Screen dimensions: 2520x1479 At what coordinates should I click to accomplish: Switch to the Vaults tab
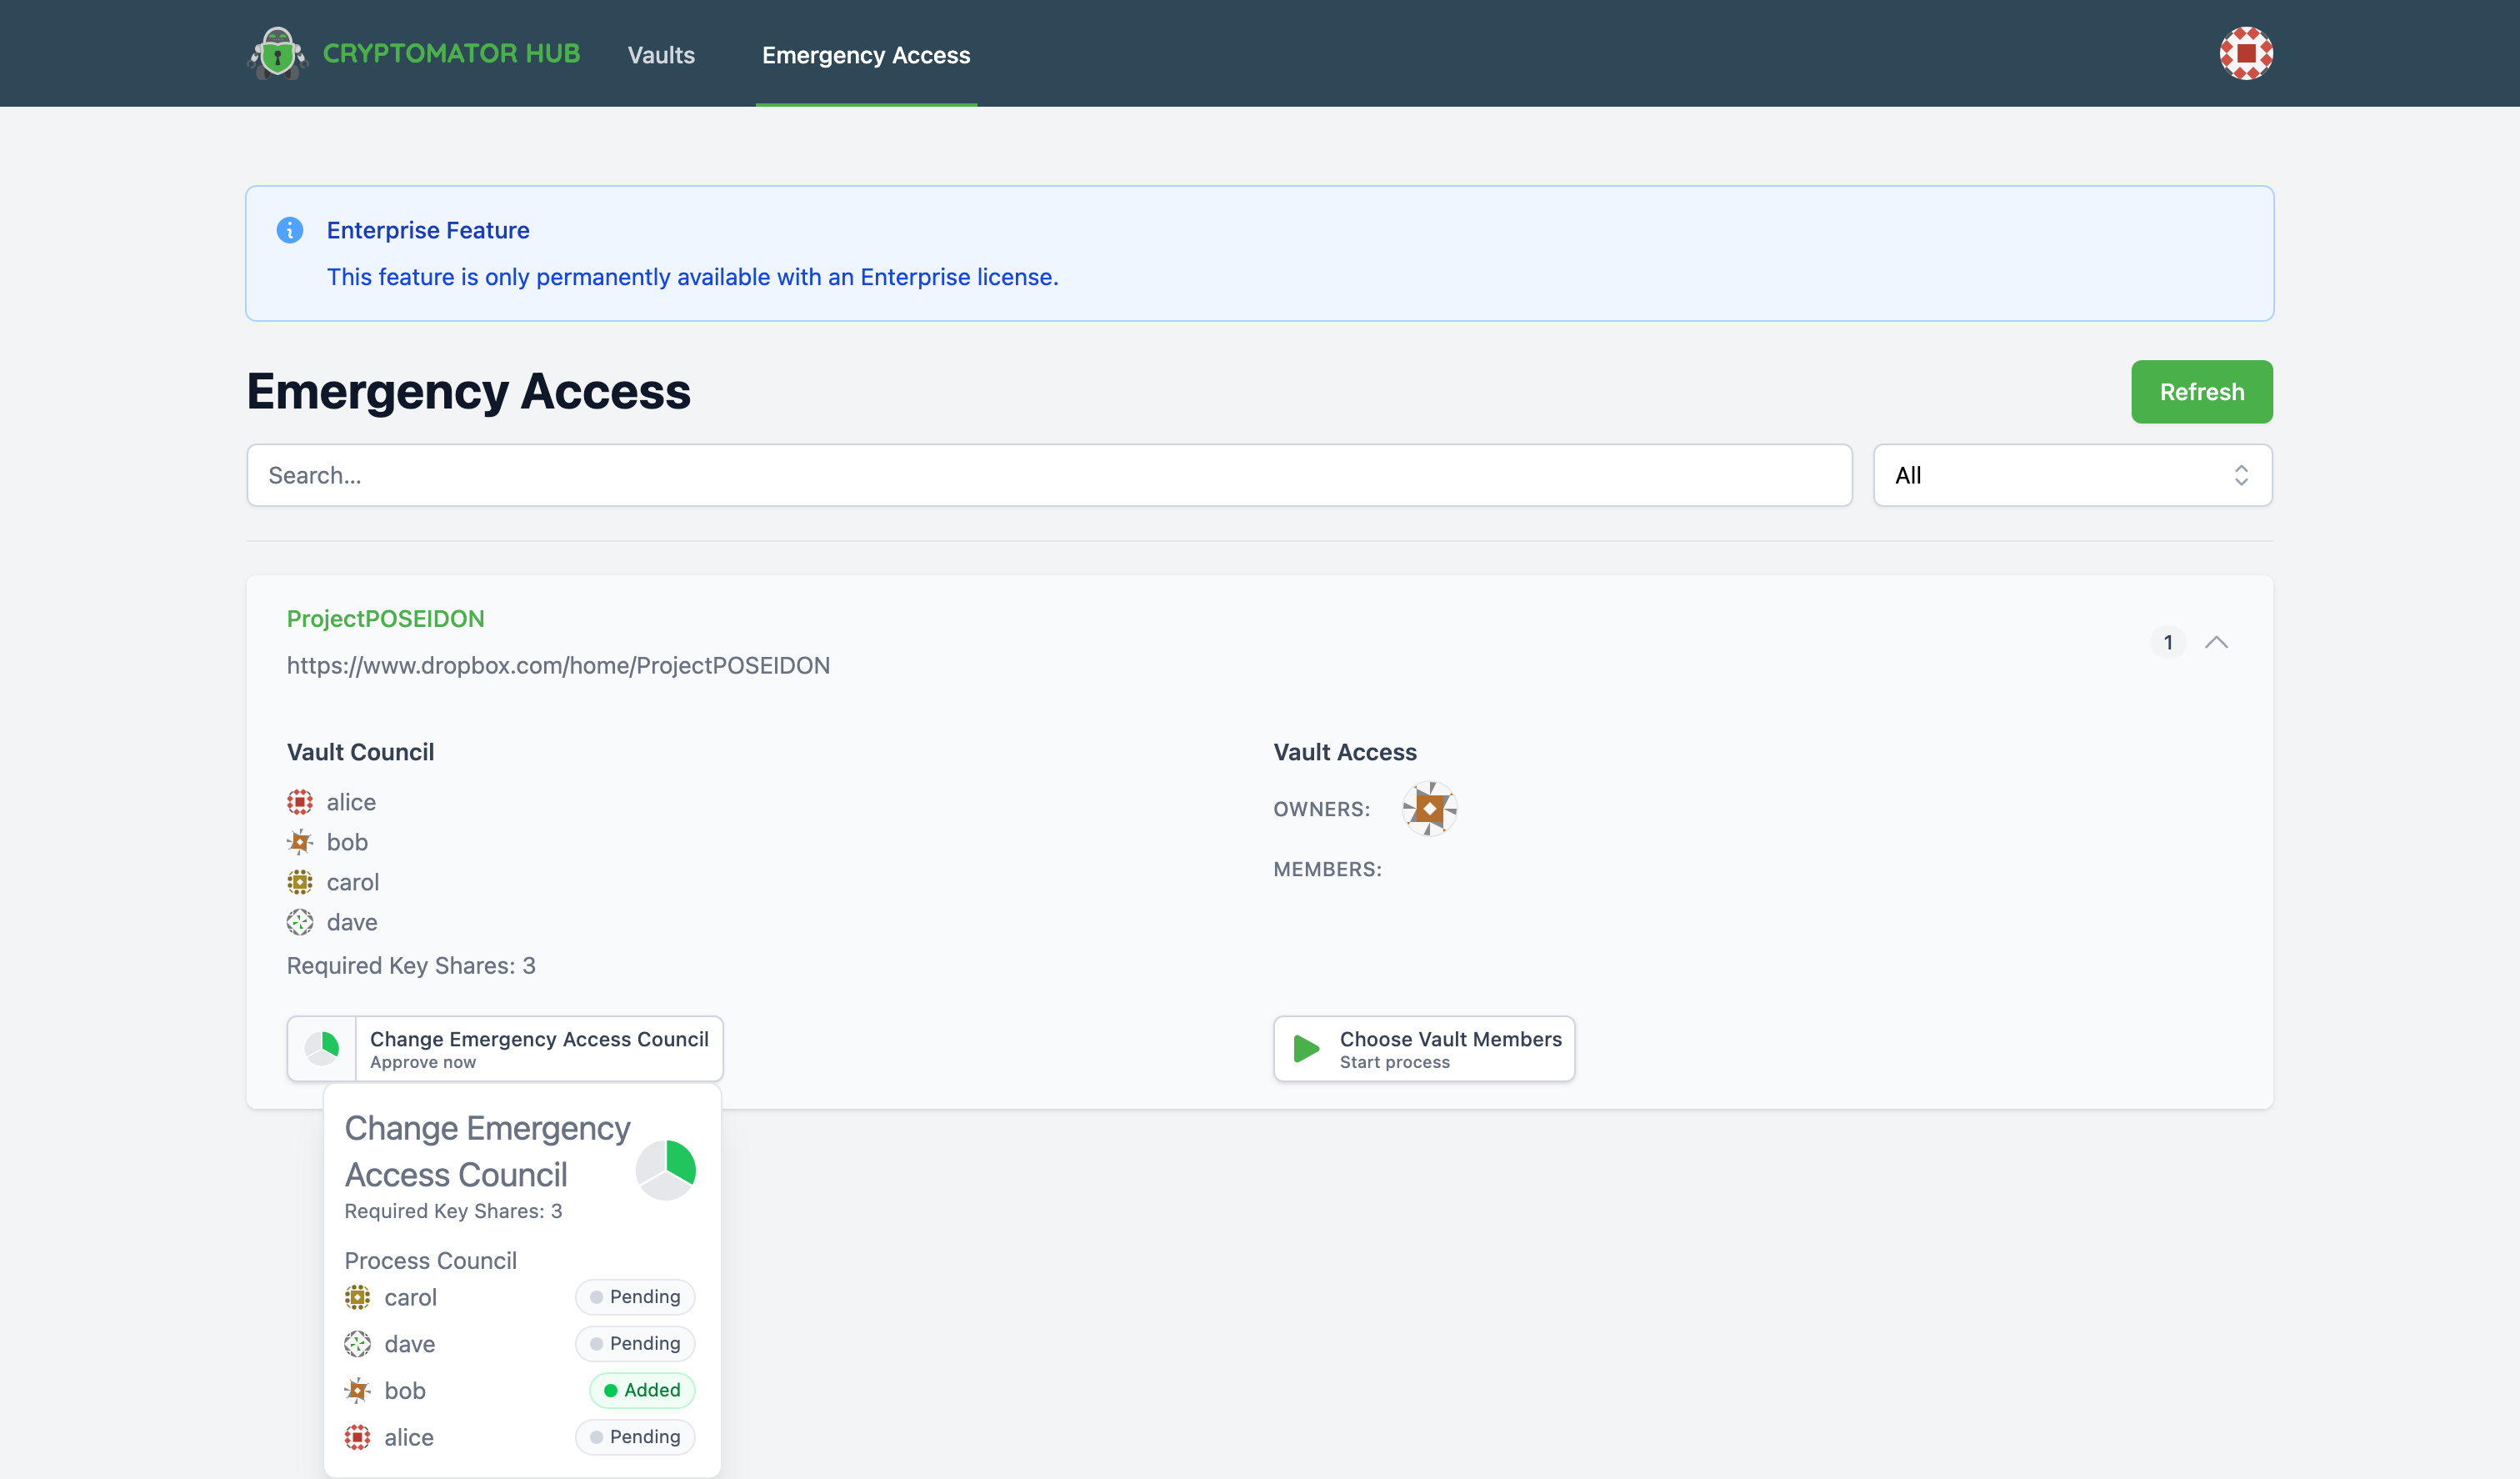click(660, 54)
